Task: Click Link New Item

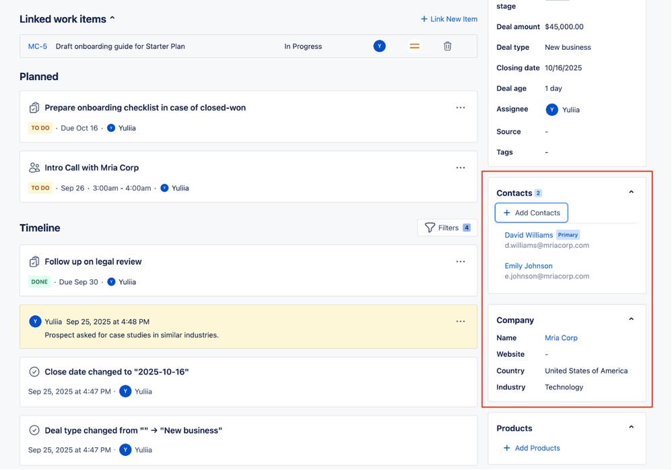Action: [x=448, y=19]
